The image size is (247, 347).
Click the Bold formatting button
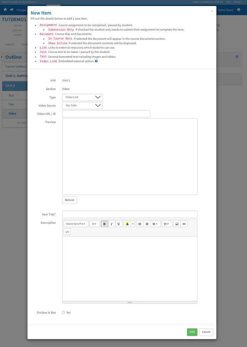click(104, 224)
